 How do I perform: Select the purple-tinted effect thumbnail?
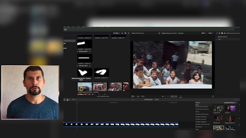click(x=230, y=108)
